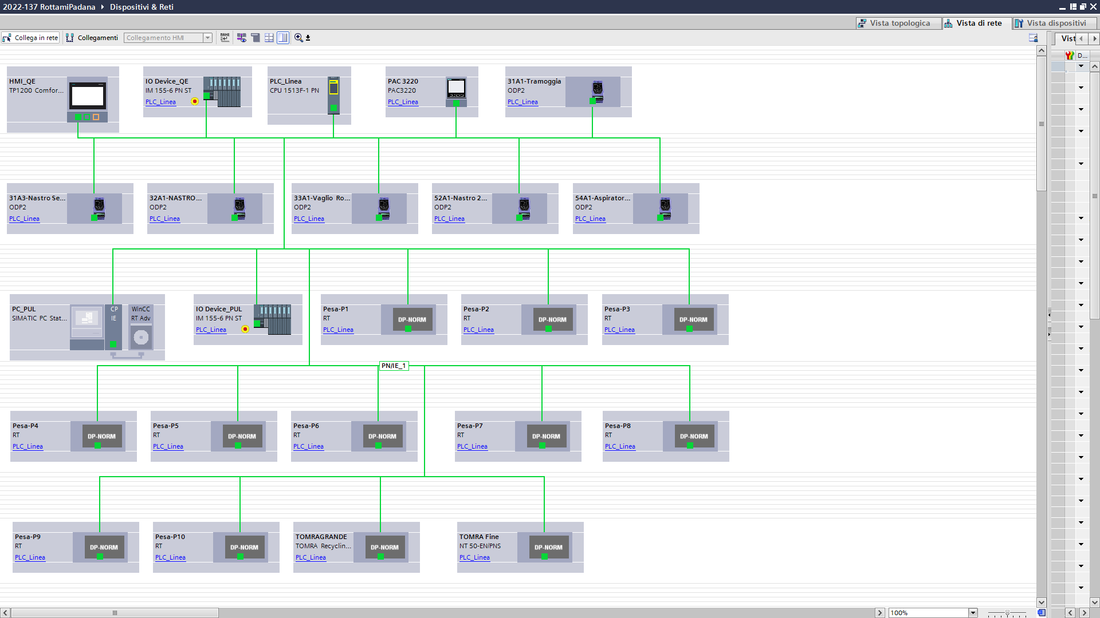Click PLC_Linea link under IO Device_QE
1100x618 pixels.
(160, 102)
